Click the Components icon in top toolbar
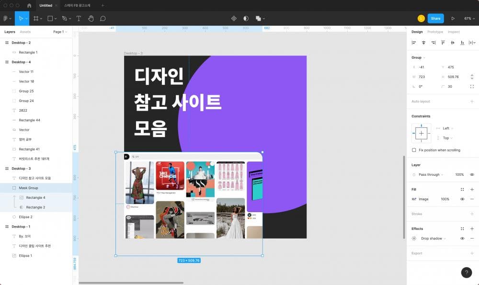Screen dimensions: 479x285 pyautogui.click(x=234, y=18)
